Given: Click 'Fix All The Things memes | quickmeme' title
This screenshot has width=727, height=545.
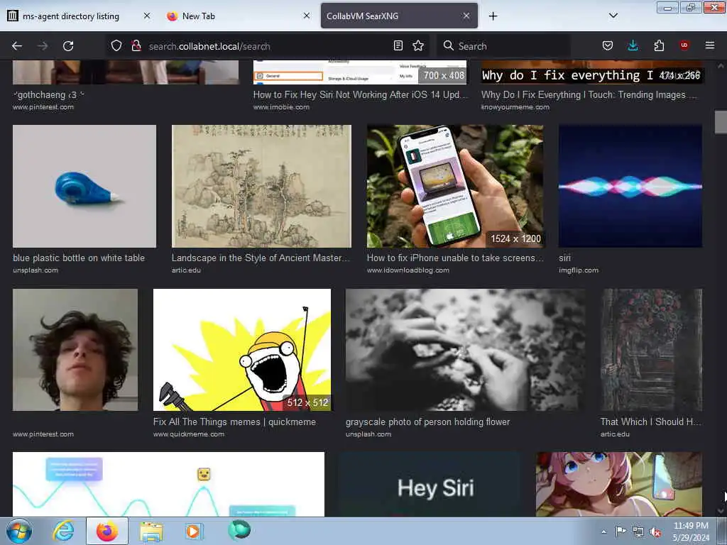Looking at the screenshot, I should click(x=234, y=422).
